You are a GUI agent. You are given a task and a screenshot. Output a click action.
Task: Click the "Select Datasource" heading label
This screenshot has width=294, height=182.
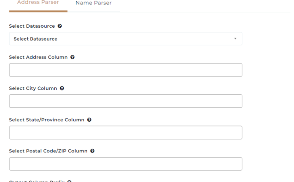(32, 26)
